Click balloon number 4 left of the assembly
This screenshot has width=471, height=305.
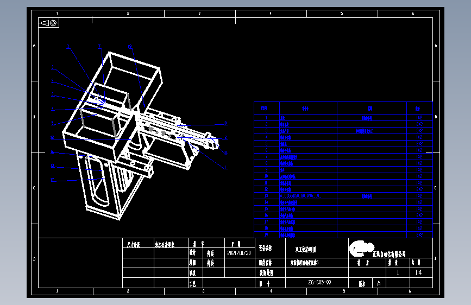[x=53, y=109]
